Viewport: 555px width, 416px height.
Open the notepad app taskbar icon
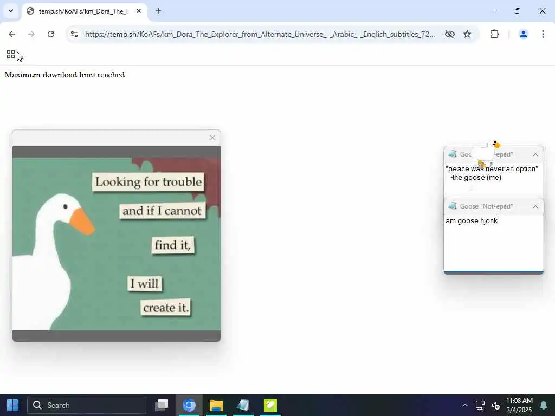coord(243,405)
